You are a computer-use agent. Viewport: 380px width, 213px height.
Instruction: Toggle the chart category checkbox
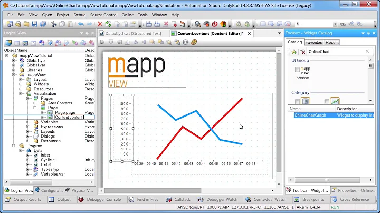(327, 101)
